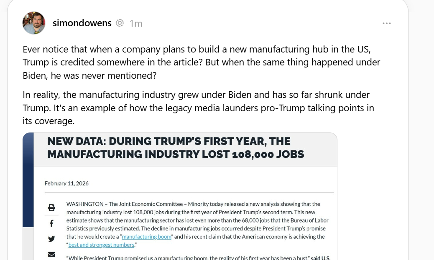Screen dimensions: 434x260
Task: Click the "NEW DATA" article headline
Action: click(x=176, y=148)
